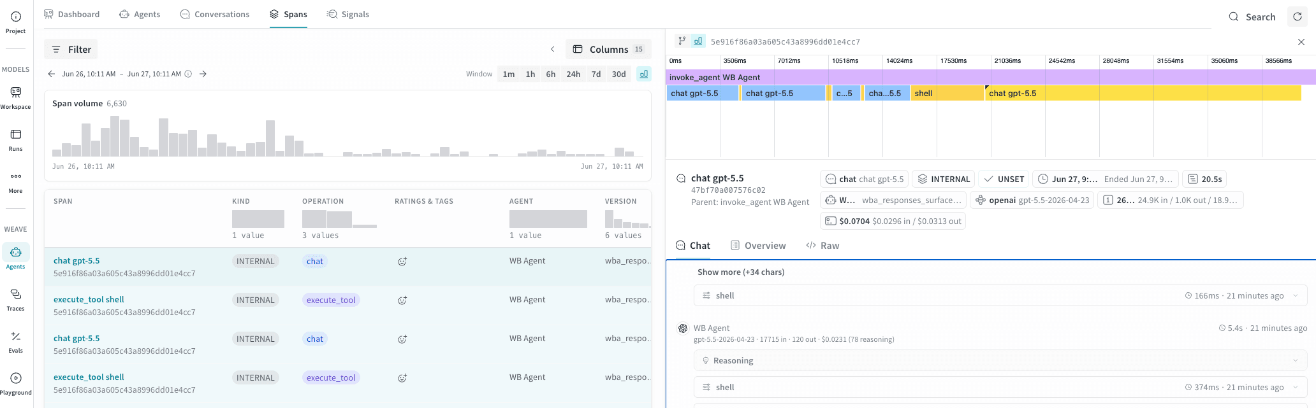Click the WB Agent avatar icon in chat

pyautogui.click(x=683, y=328)
